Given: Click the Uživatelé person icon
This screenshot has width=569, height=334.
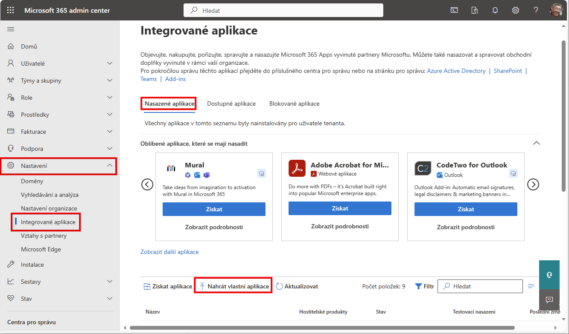Looking at the screenshot, I should (11, 63).
